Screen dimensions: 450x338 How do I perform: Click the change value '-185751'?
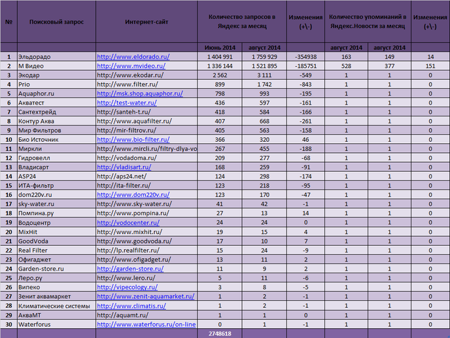[305, 66]
